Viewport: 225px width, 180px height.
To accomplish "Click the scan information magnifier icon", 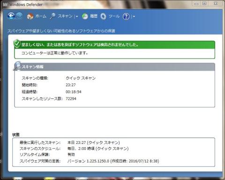I will coord(17,66).
